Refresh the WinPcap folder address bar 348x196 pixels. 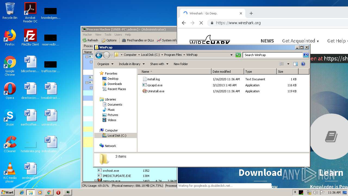point(238,55)
